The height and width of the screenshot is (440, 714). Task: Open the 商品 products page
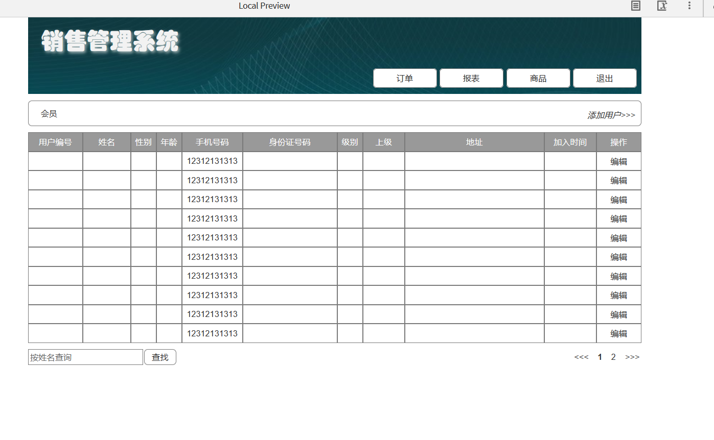click(538, 78)
